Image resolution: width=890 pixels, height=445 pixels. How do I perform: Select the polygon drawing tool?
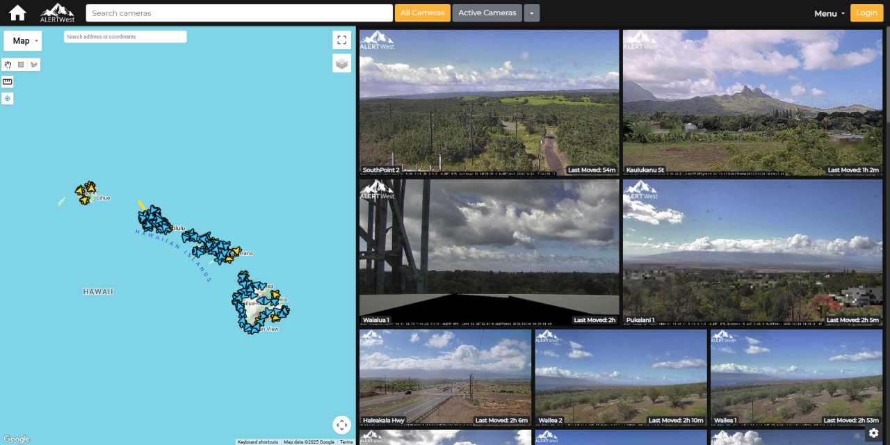(33, 64)
